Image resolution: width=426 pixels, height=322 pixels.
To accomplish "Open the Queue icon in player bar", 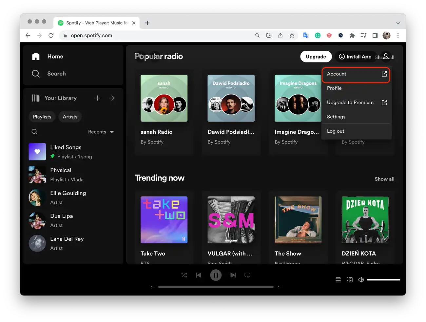I will [x=338, y=280].
